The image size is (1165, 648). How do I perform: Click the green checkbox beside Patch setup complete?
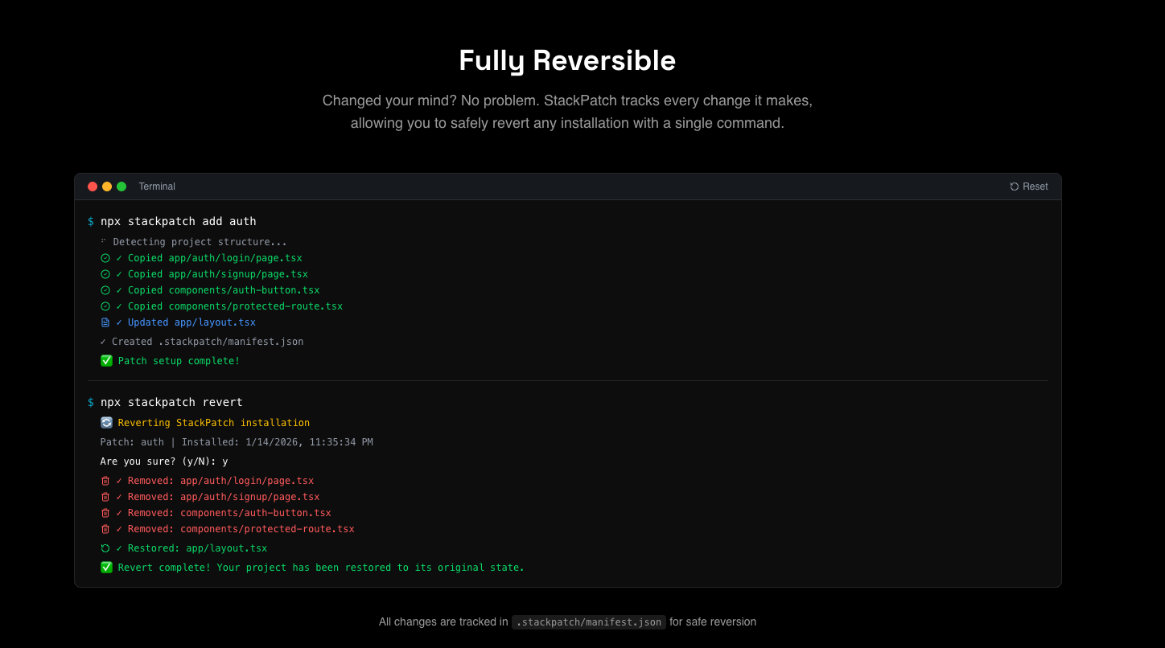coord(106,360)
